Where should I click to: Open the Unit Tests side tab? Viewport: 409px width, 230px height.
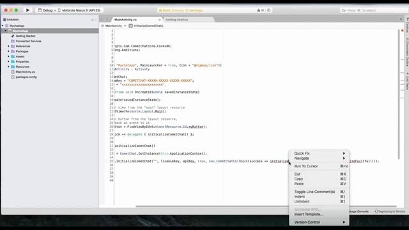(407, 81)
